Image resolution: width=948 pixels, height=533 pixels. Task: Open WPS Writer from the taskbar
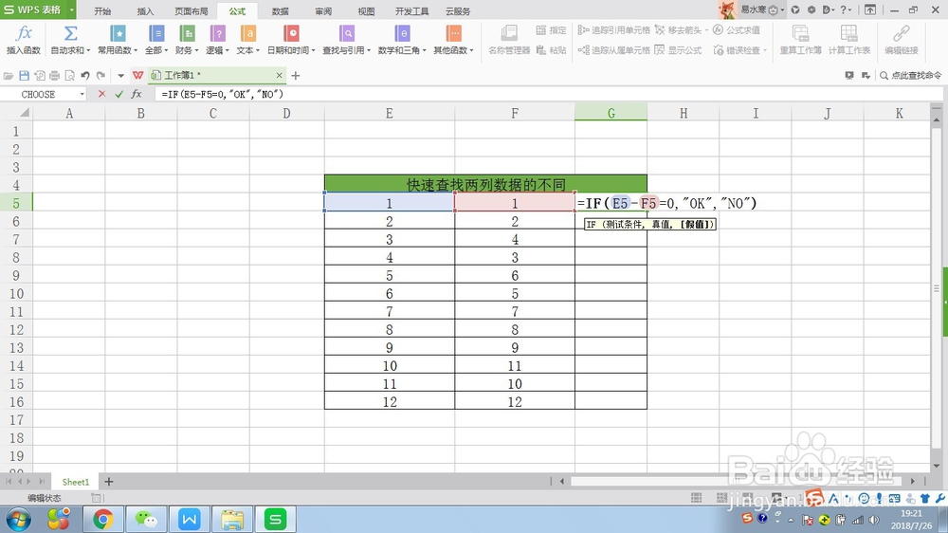click(x=190, y=520)
